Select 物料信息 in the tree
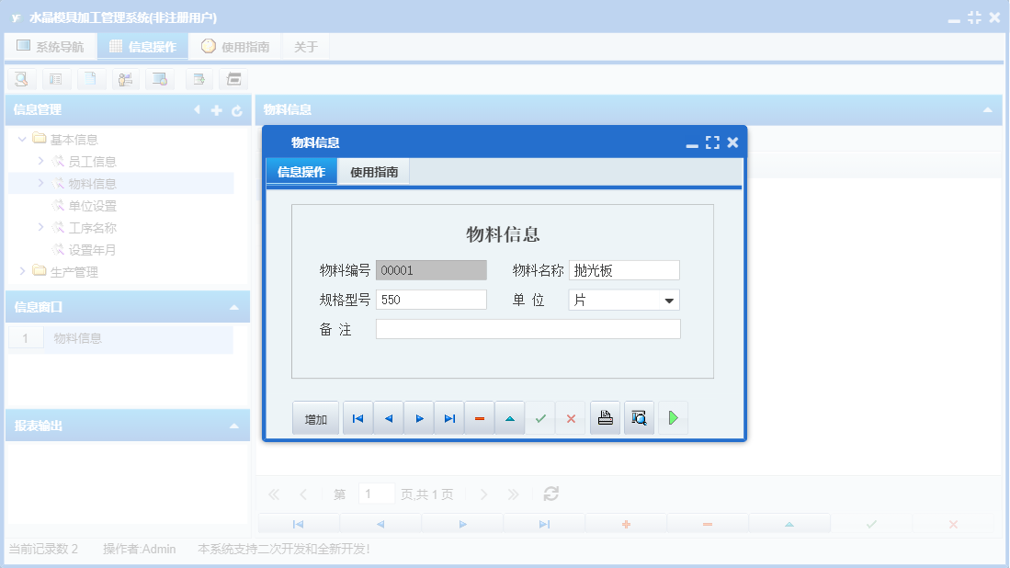Image resolution: width=1010 pixels, height=568 pixels. point(92,183)
